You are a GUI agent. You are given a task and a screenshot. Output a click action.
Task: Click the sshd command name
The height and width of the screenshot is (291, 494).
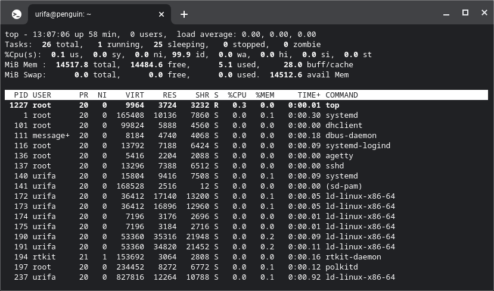pos(335,166)
